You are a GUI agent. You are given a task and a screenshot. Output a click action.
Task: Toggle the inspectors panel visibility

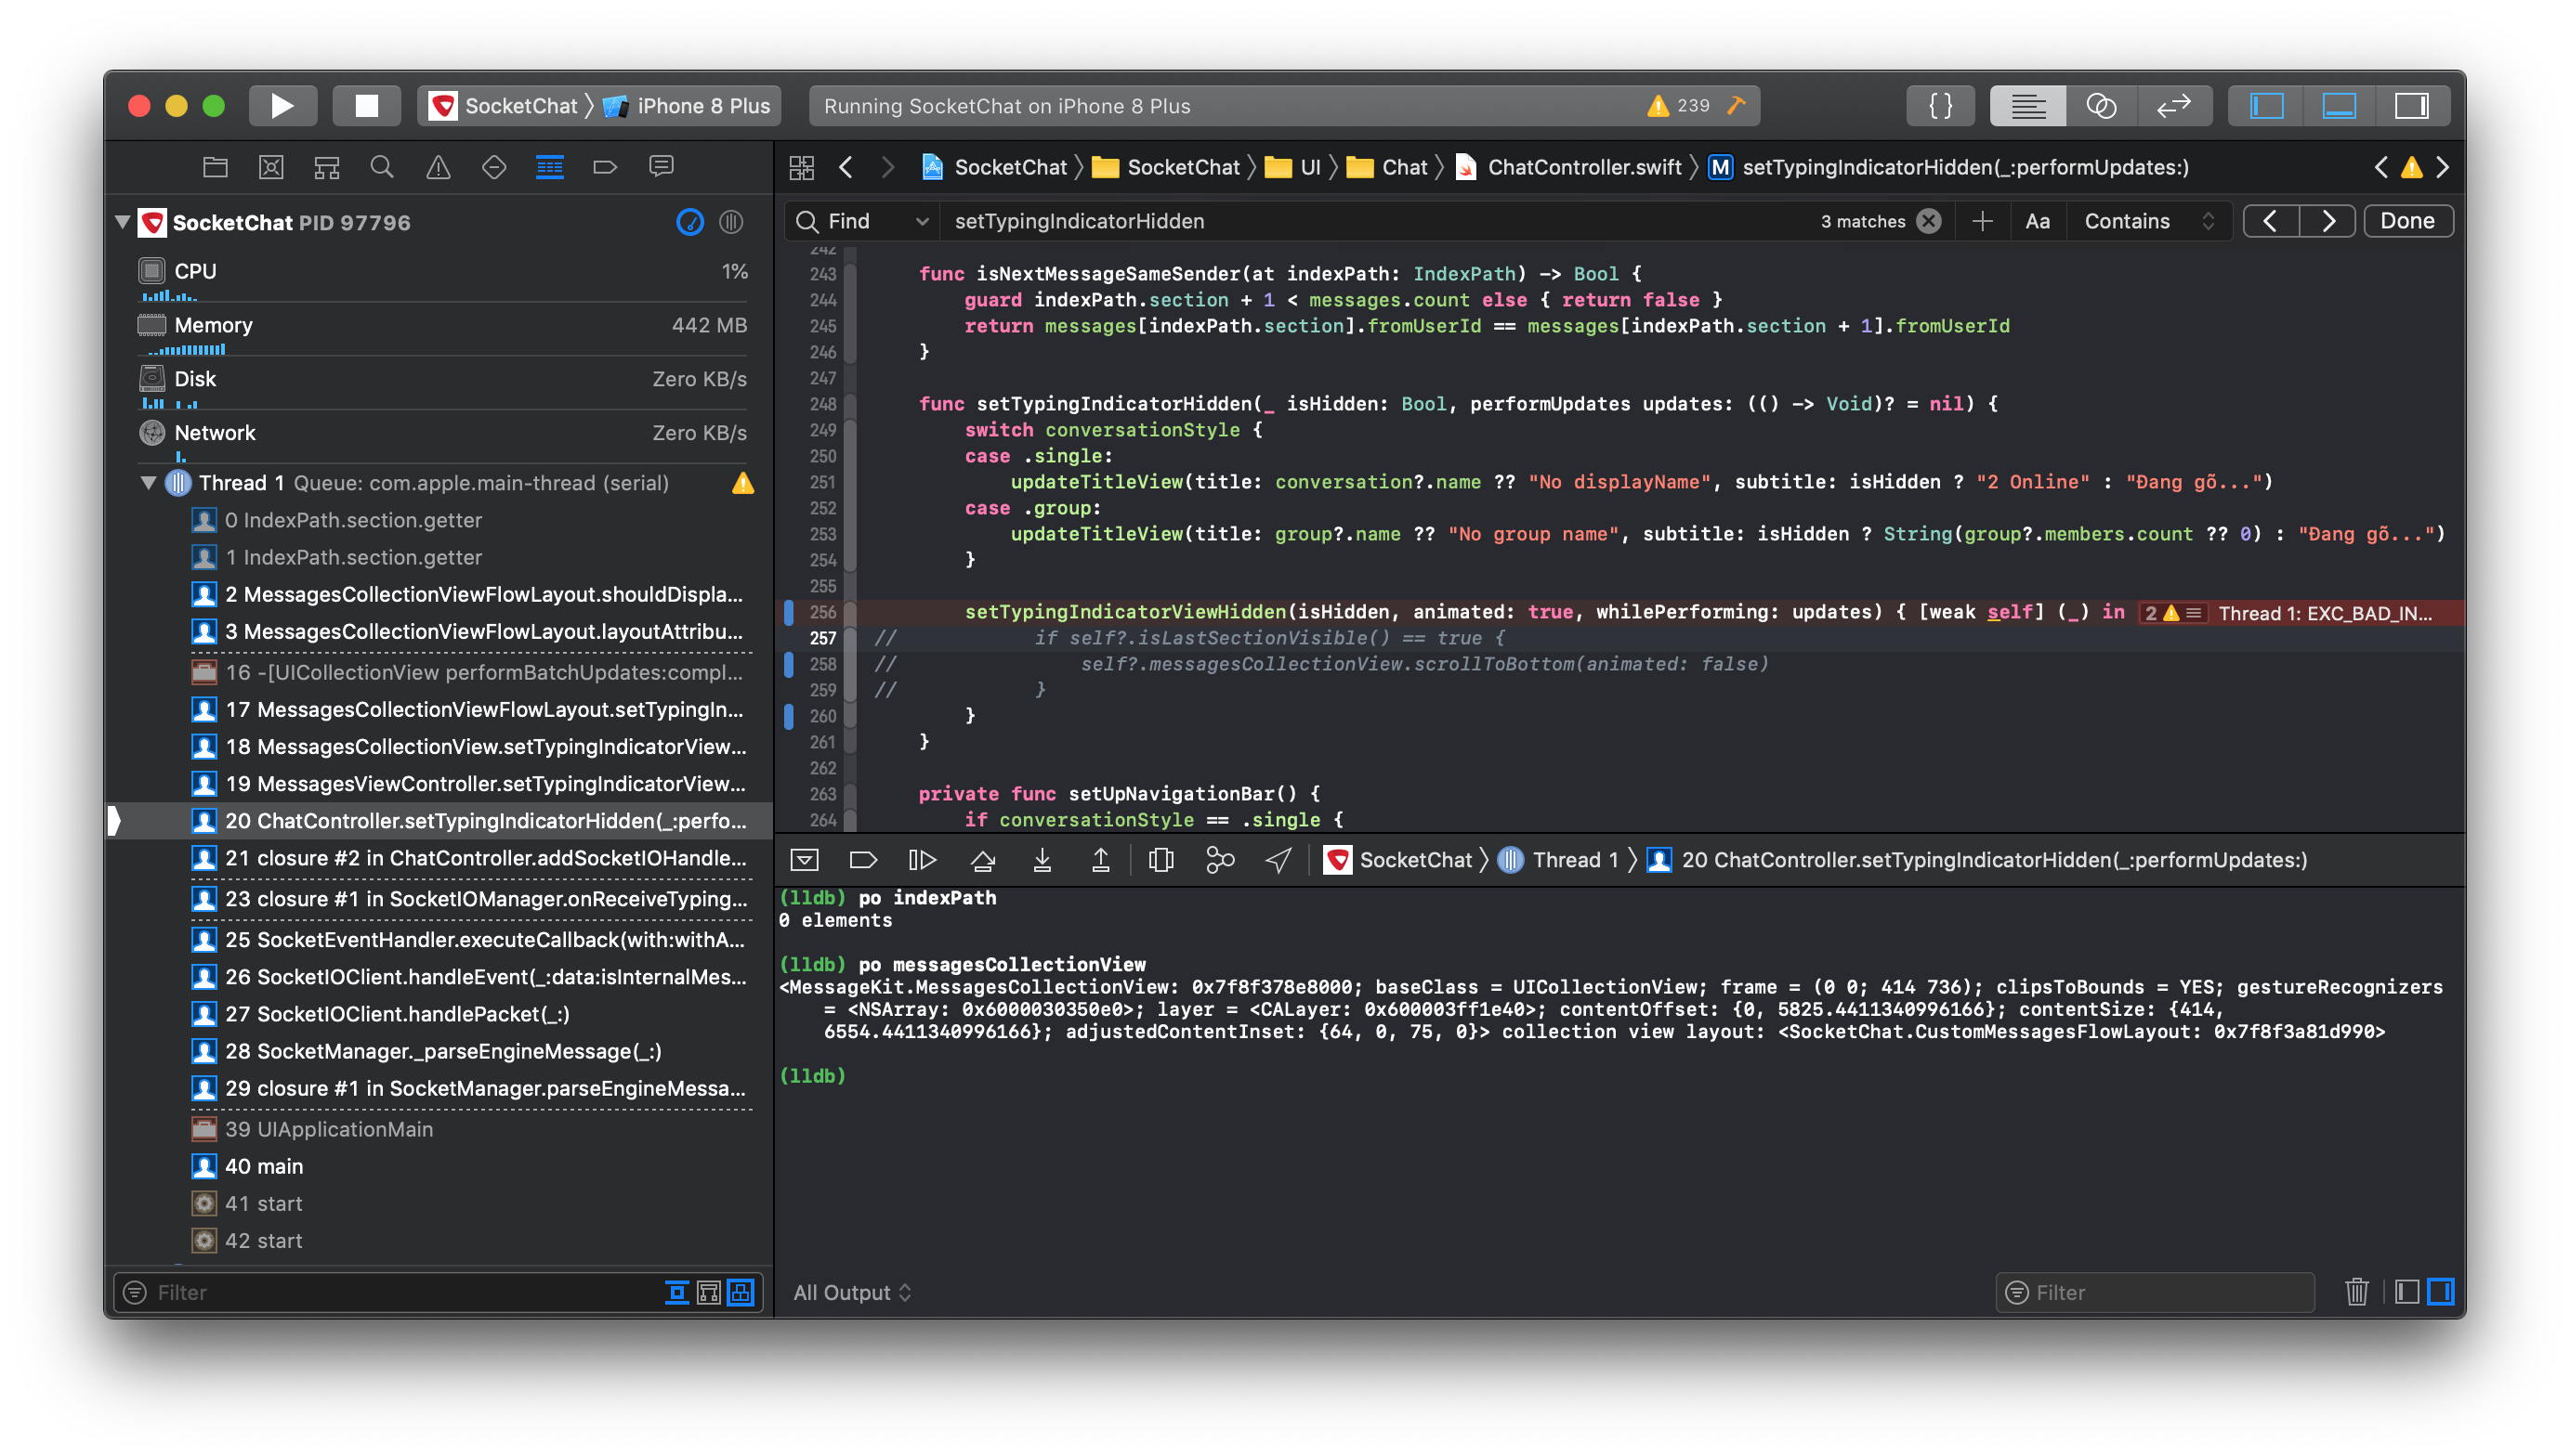(x=2411, y=106)
